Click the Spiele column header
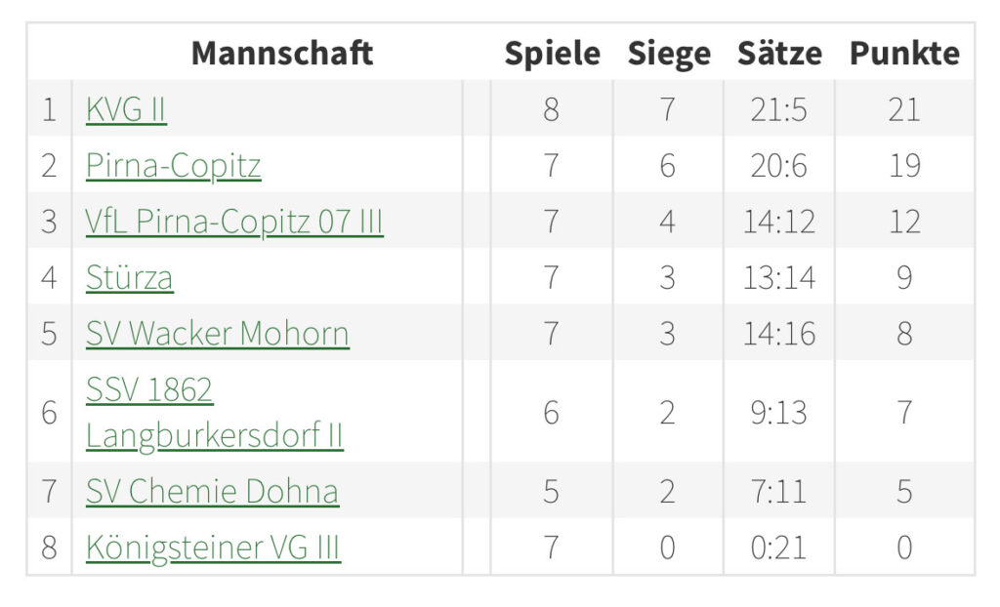This screenshot has width=1000, height=607. [x=552, y=53]
